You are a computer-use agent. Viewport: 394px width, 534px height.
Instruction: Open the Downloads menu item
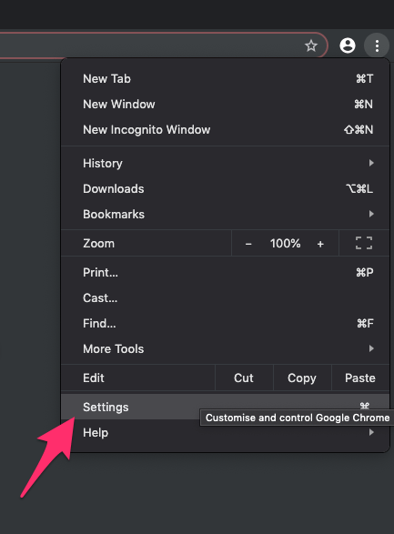point(225,188)
